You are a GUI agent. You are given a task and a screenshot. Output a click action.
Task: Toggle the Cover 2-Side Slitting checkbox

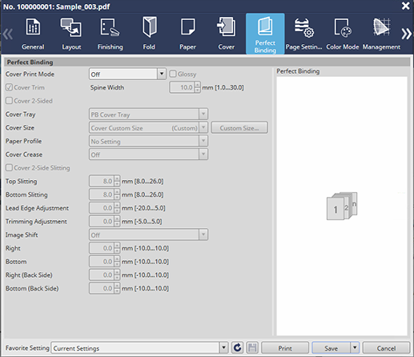[x=9, y=167]
